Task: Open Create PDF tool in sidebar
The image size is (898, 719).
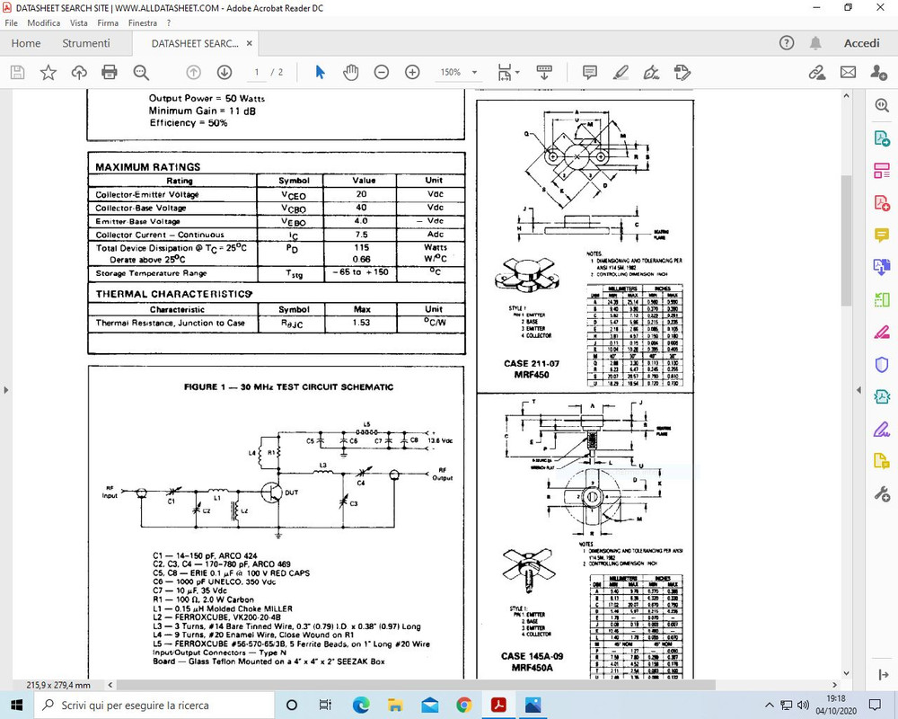Action: point(882,202)
